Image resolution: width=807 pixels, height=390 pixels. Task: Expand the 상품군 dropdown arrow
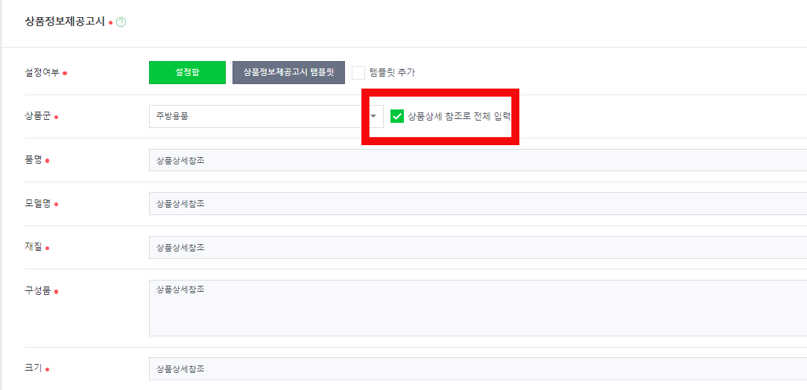[373, 117]
